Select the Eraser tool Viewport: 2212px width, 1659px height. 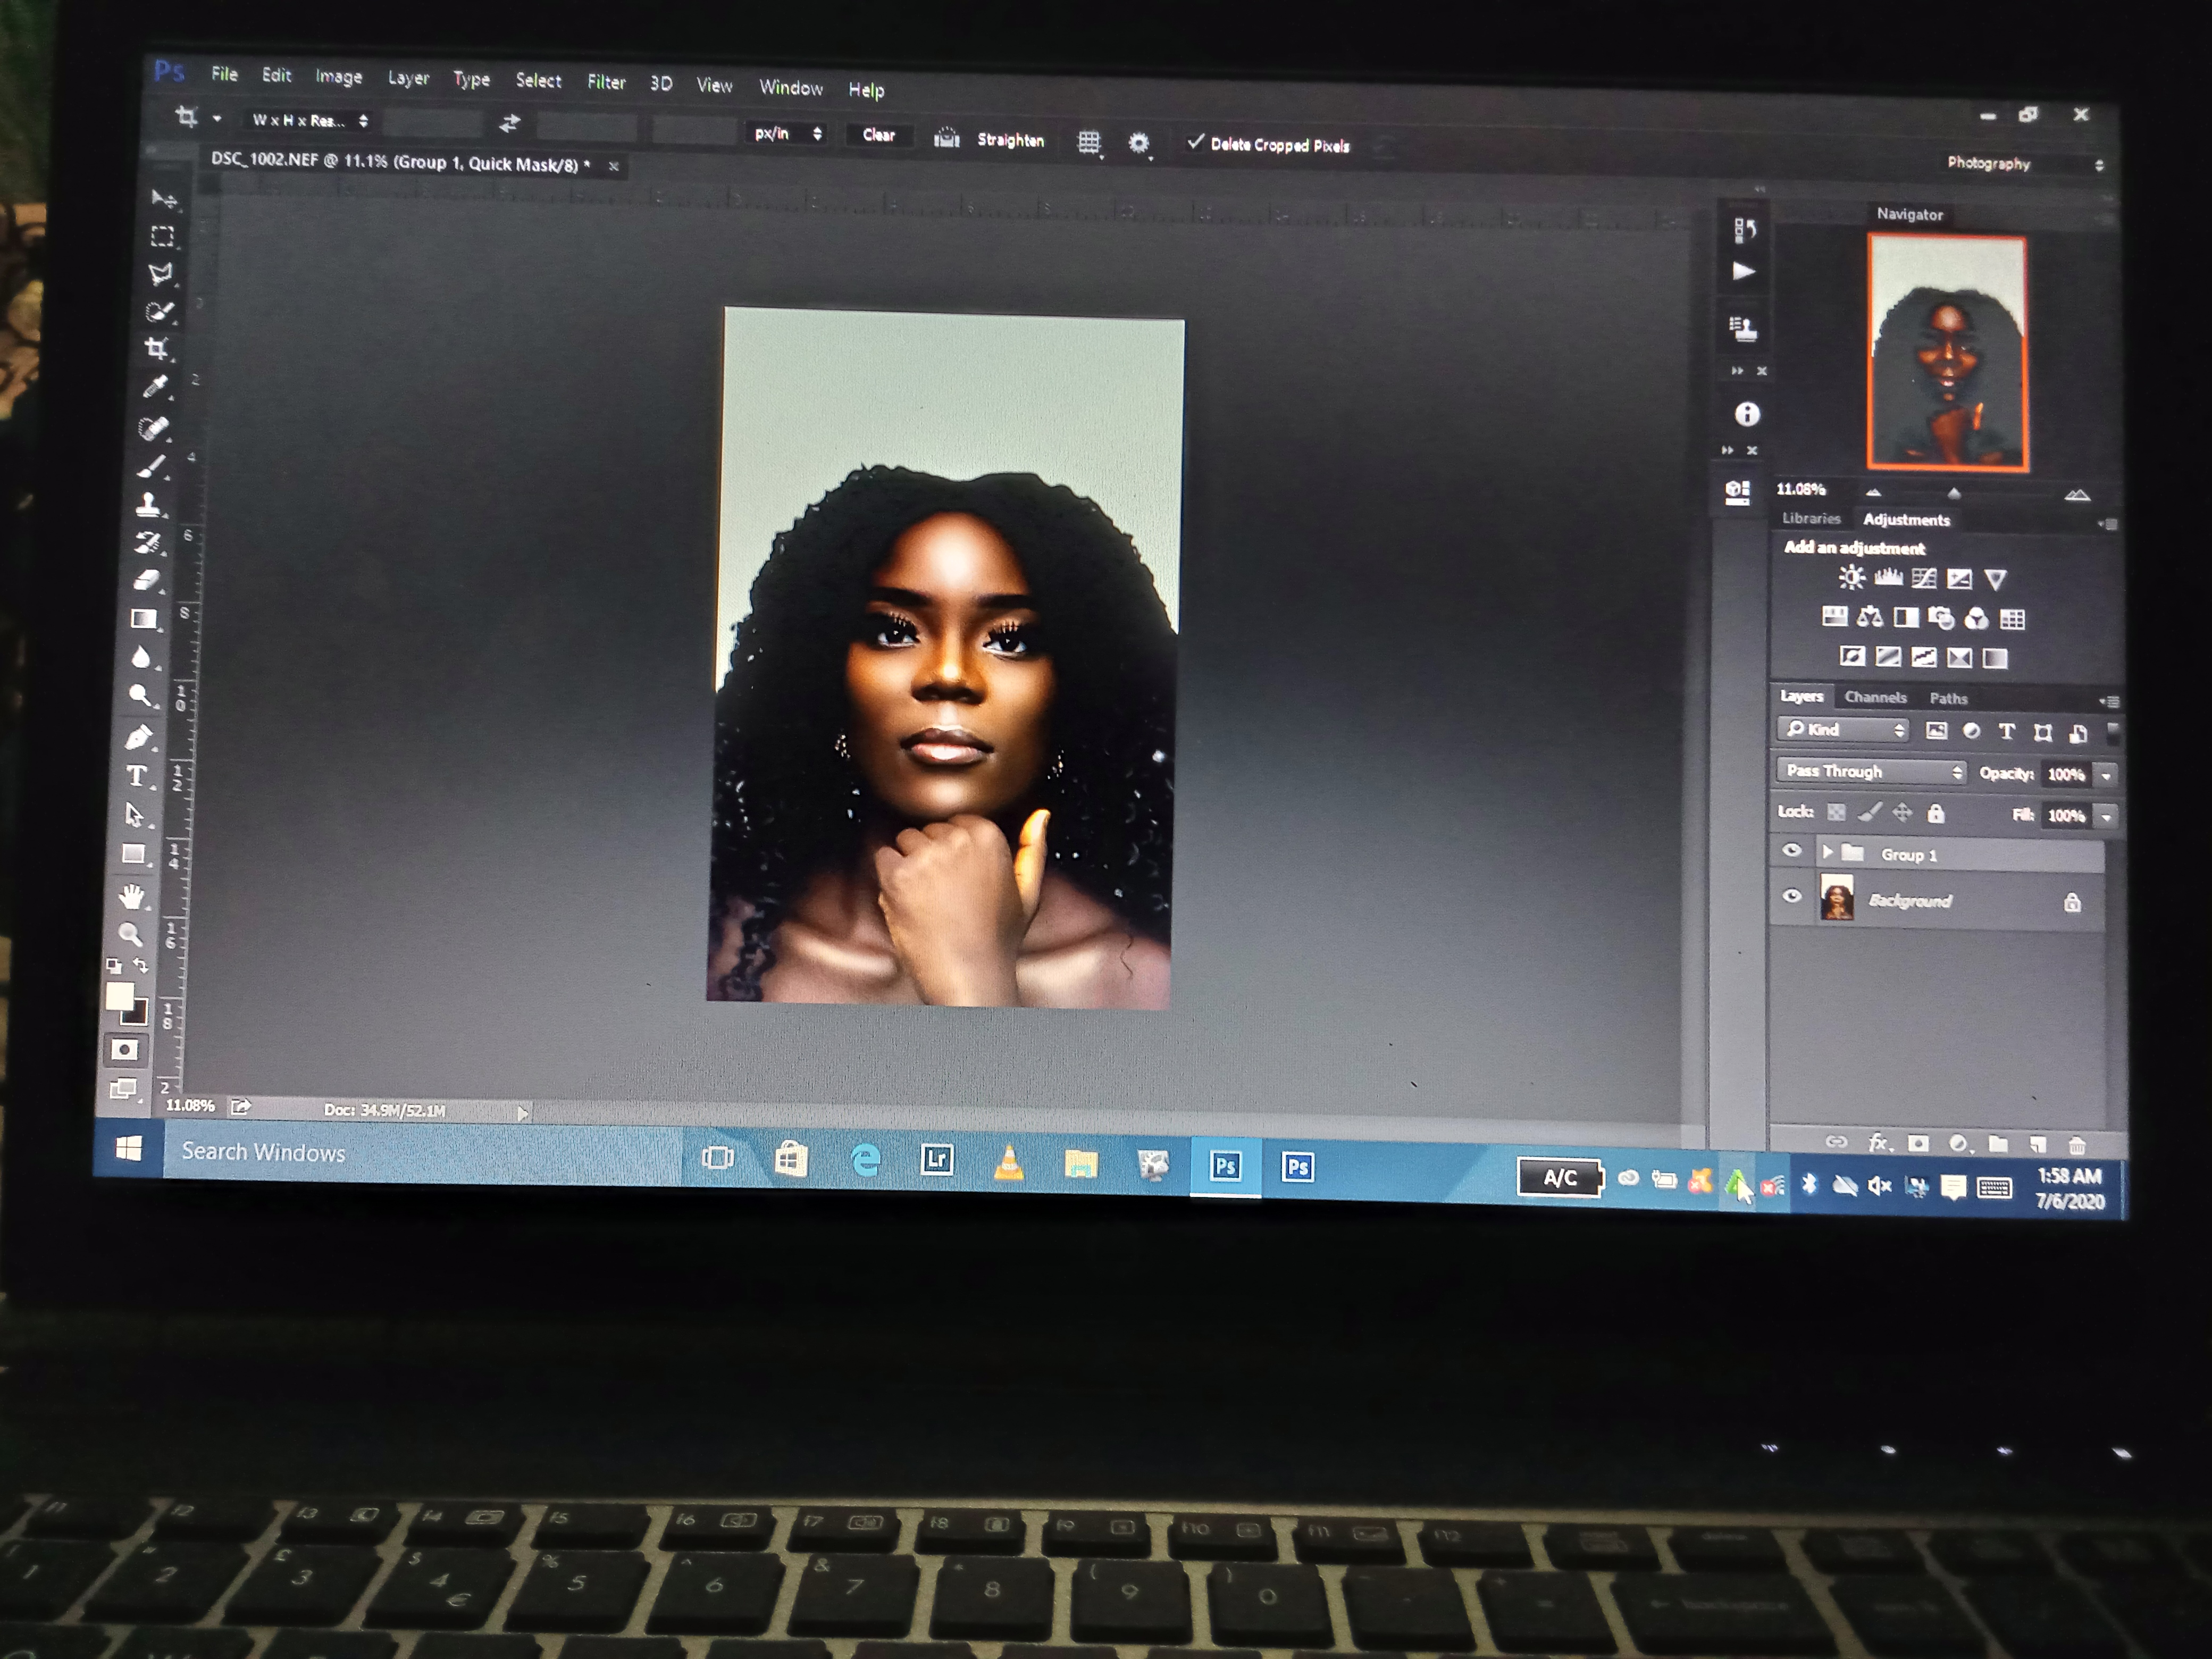(x=147, y=580)
